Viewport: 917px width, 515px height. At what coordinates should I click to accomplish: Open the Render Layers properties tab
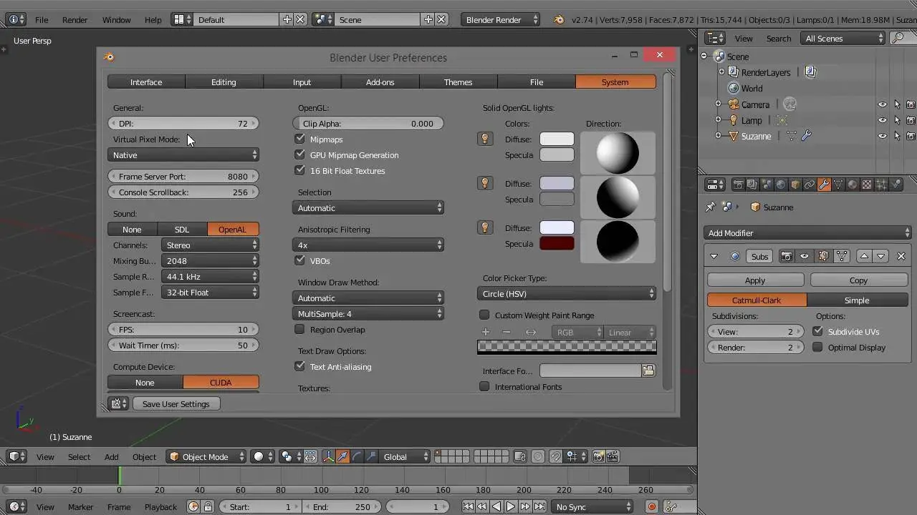coord(752,185)
